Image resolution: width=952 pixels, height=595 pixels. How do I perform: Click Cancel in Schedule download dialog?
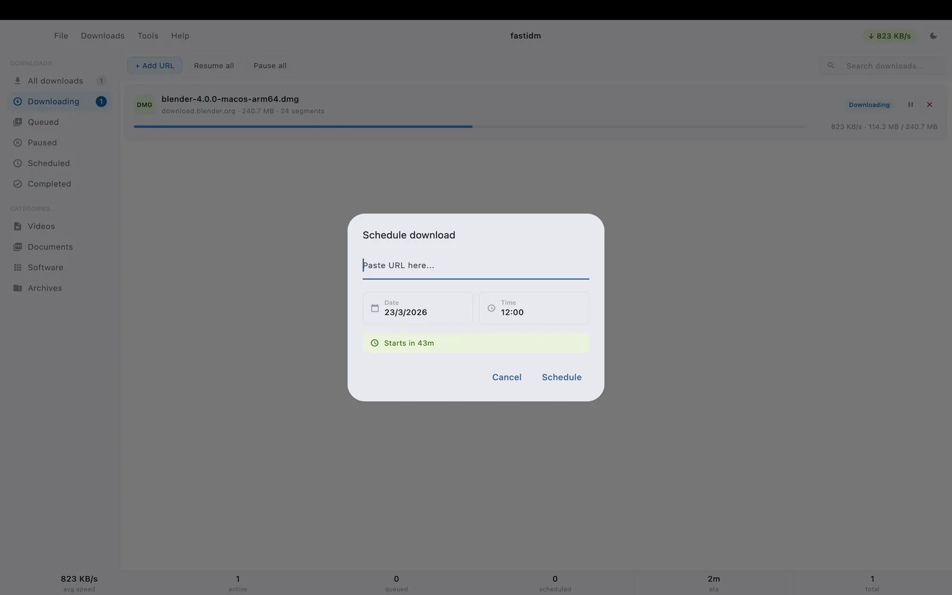[x=507, y=377]
